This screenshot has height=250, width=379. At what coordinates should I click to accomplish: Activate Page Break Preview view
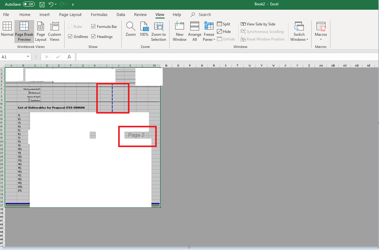point(24,31)
